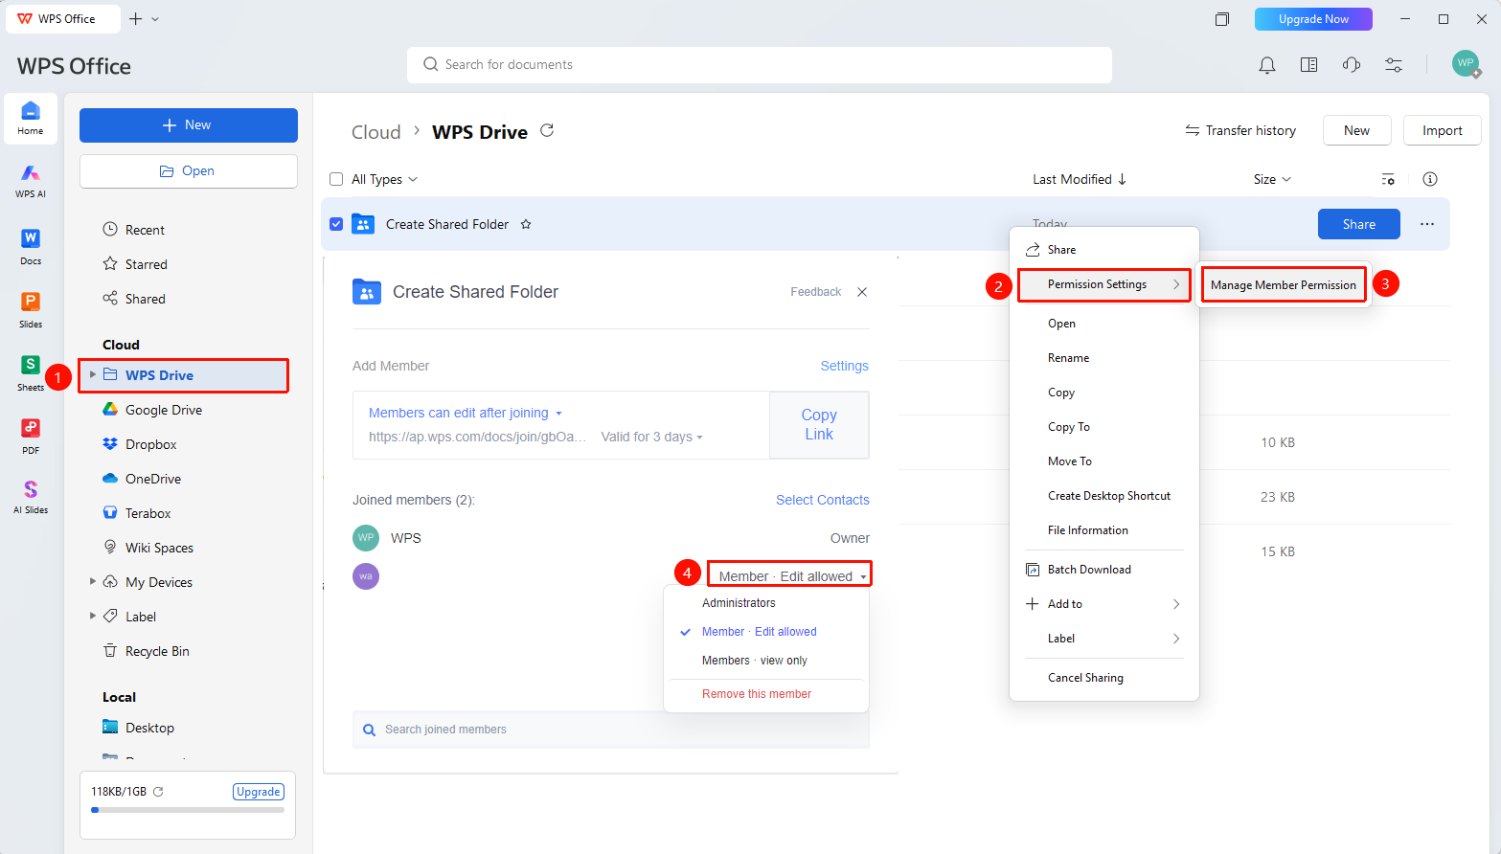Toggle the select-all files checkbox

[336, 179]
